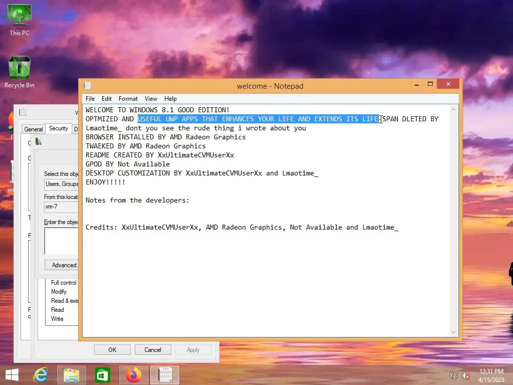
Task: Maximize the Notepad window
Action: click(430, 84)
